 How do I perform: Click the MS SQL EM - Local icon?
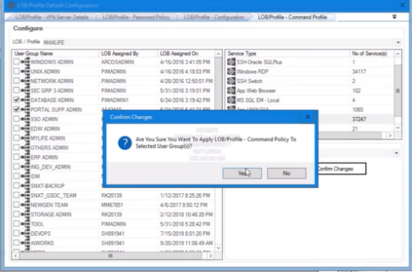tap(231, 100)
